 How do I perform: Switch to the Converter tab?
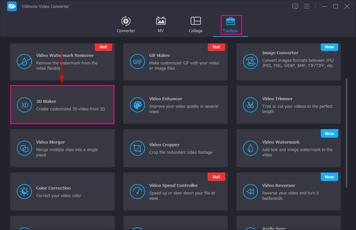click(x=126, y=25)
